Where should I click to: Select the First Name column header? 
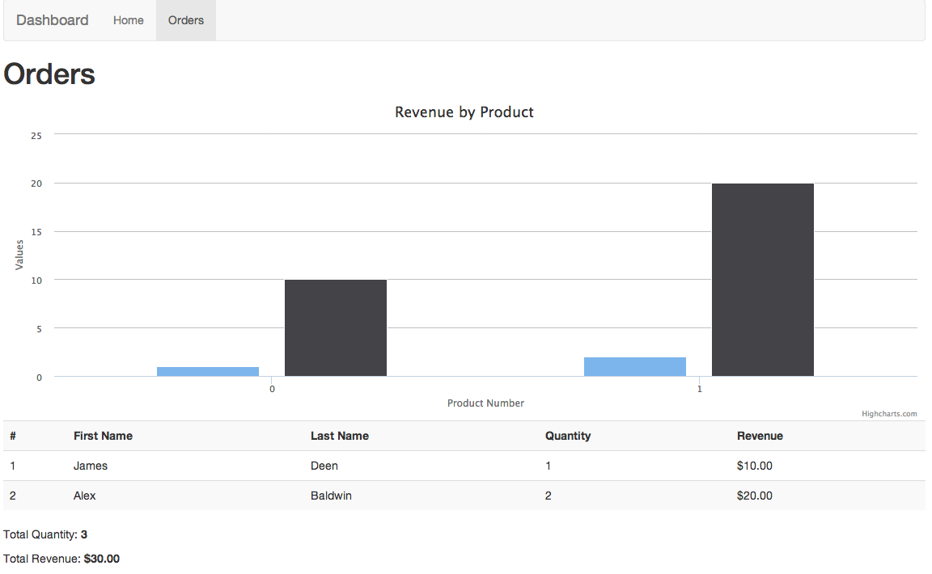click(103, 436)
